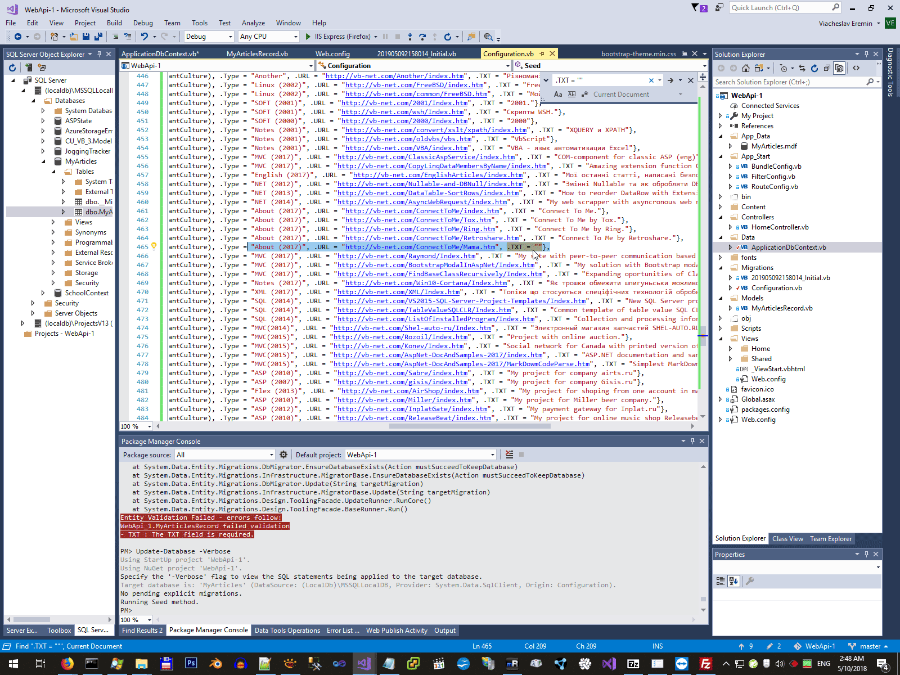
Task: Close the find bar in editor
Action: pyautogui.click(x=691, y=80)
